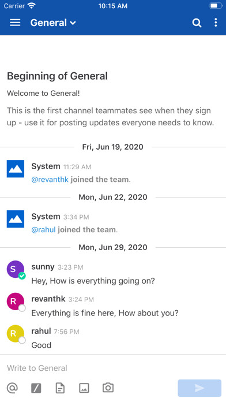226x402 pixels.
Task: Open the @revanthk mention link
Action: click(50, 180)
